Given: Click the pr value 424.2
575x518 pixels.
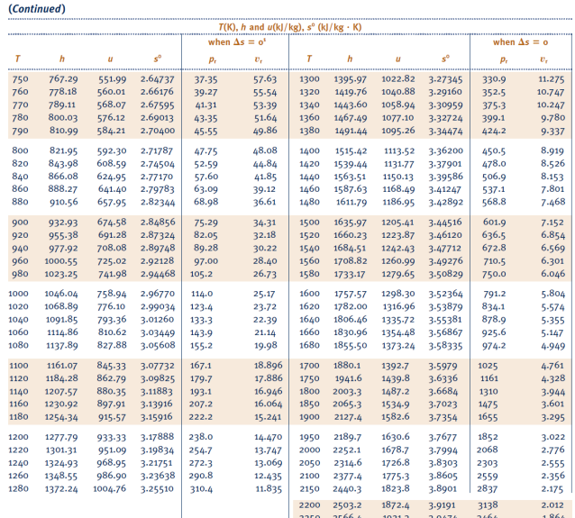Looking at the screenshot, I should click(494, 131).
